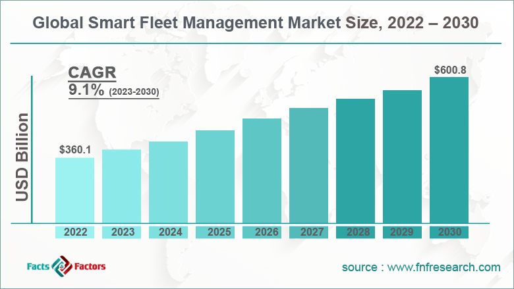This screenshot has width=514, height=289.
Task: Click the 2030 bar in chart
Action: tap(449, 151)
